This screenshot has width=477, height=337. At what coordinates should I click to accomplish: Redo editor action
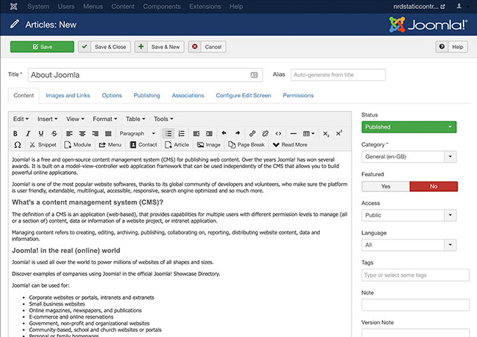tap(237, 133)
